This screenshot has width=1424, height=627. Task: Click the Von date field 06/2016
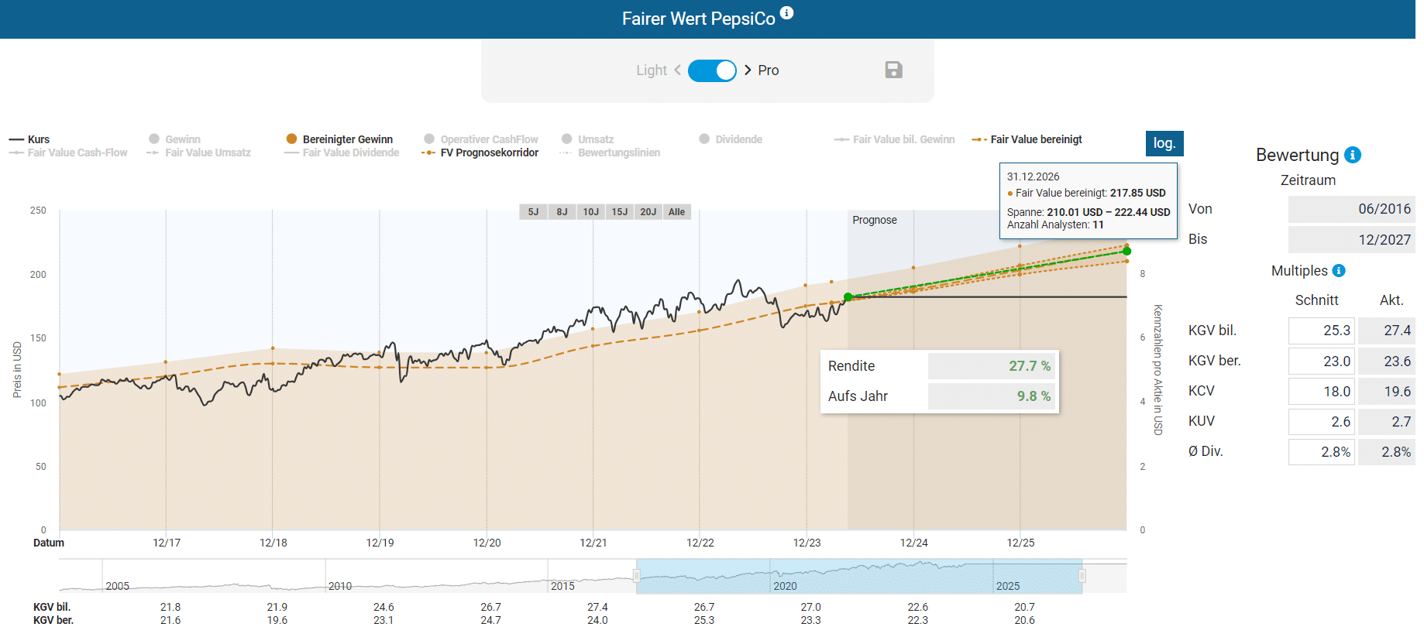[x=1351, y=209]
